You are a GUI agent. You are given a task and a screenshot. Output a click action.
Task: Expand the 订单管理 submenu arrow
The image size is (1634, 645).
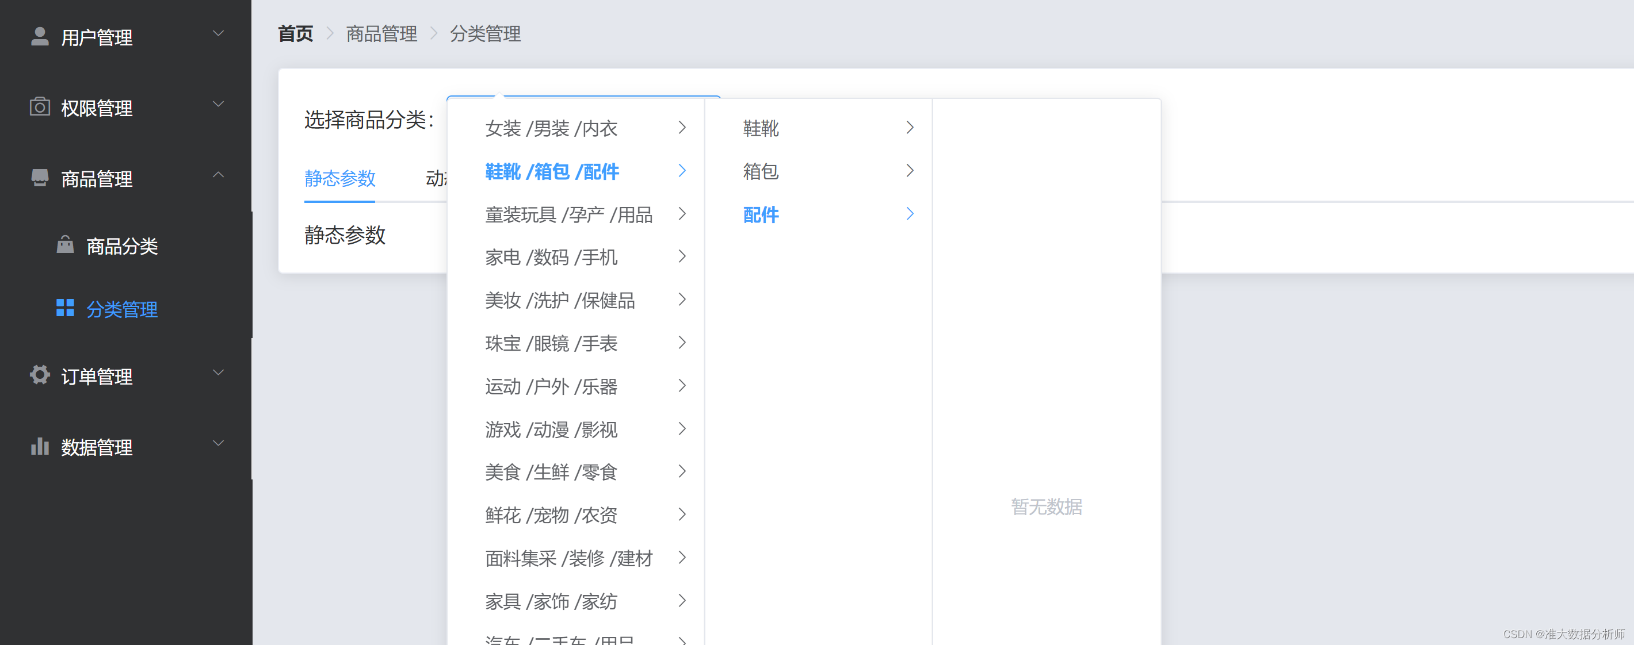(218, 373)
